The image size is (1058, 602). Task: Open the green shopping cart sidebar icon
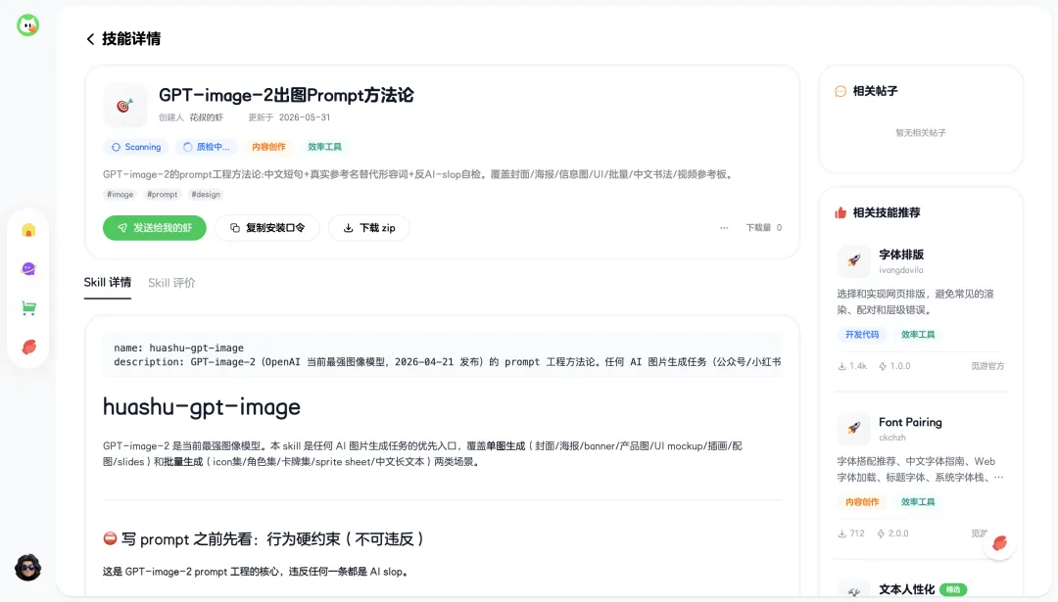coord(28,308)
